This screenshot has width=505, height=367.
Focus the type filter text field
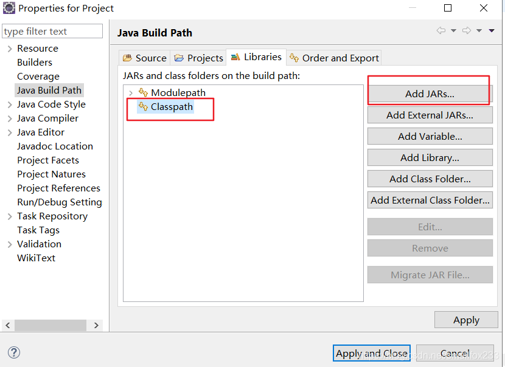pos(52,31)
